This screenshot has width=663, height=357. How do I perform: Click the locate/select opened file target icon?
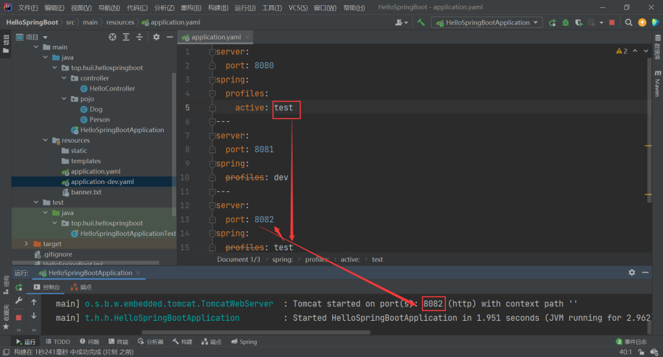(x=113, y=38)
